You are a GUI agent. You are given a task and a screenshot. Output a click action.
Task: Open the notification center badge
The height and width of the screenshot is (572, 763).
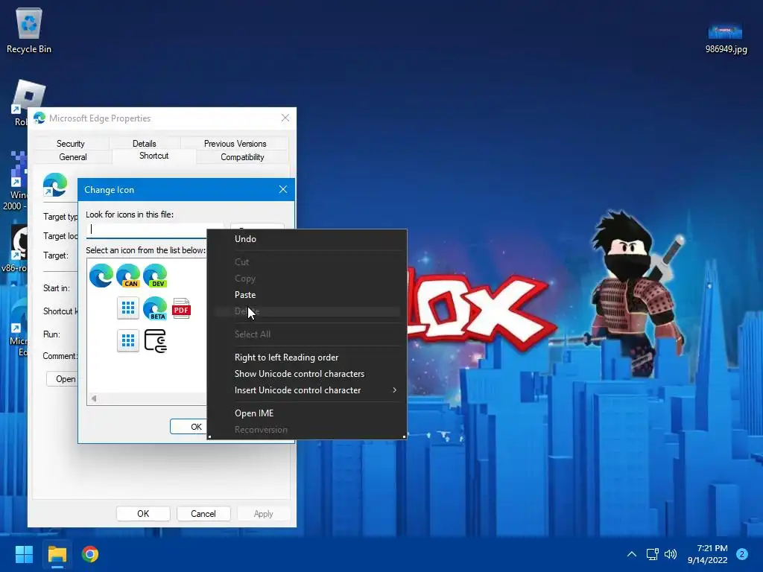coord(741,554)
